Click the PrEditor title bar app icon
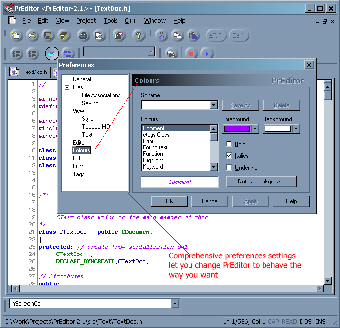 click(x=9, y=8)
